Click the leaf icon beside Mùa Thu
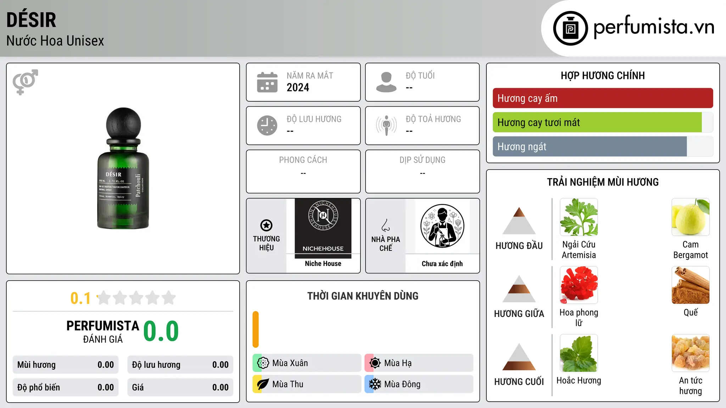The image size is (726, 408). [x=263, y=384]
